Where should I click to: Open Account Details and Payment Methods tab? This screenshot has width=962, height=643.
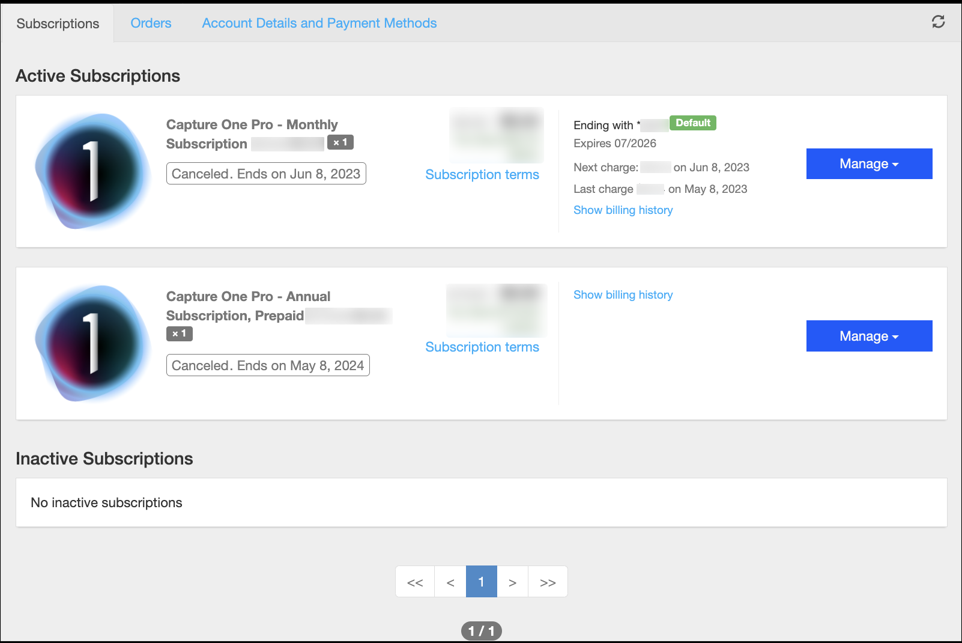click(x=319, y=23)
